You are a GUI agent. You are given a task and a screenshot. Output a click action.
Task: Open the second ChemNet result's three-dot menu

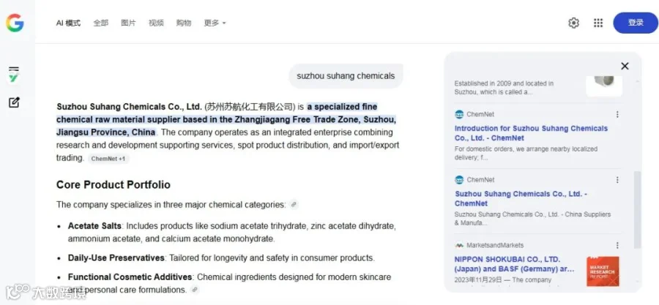pyautogui.click(x=617, y=179)
